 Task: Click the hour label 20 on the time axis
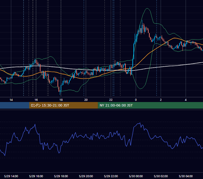(86, 100)
